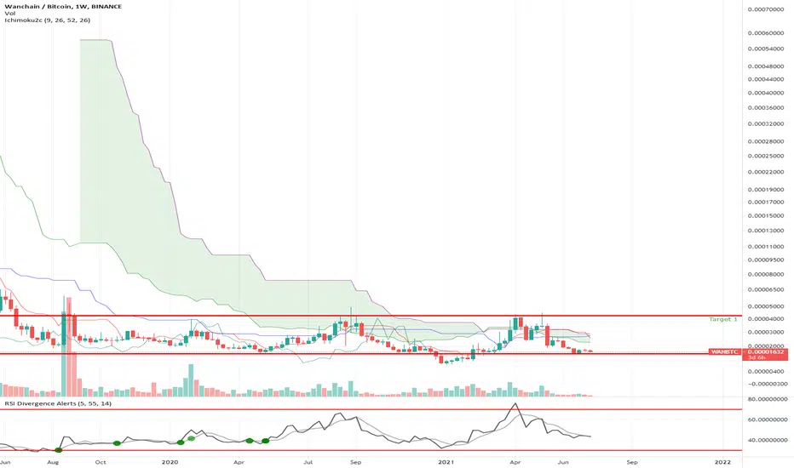Click the 40.00000000 RSI axis label

pyautogui.click(x=767, y=440)
